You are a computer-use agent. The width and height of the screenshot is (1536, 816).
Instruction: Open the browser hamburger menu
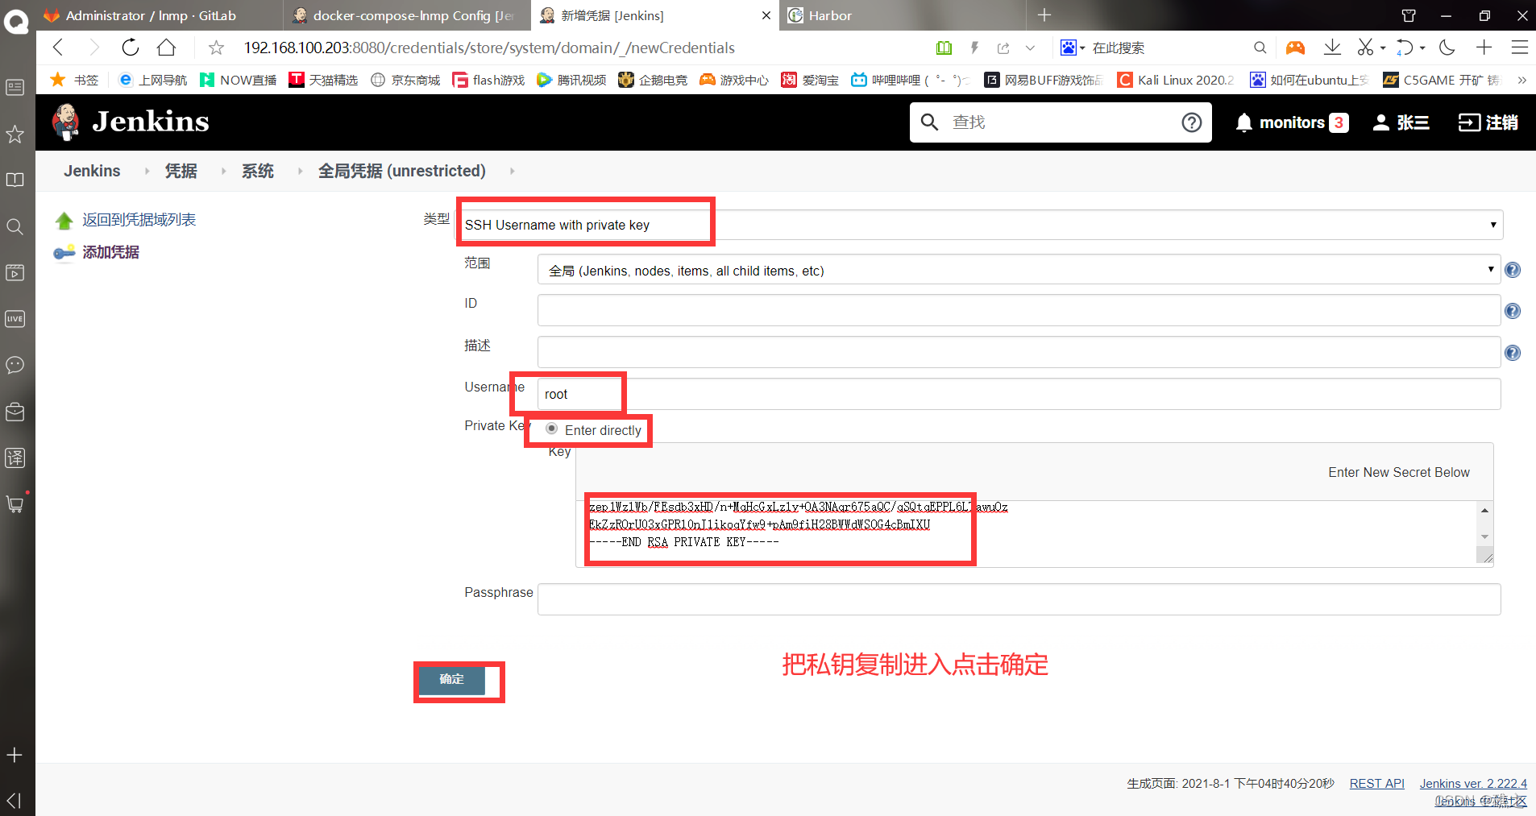[1519, 48]
